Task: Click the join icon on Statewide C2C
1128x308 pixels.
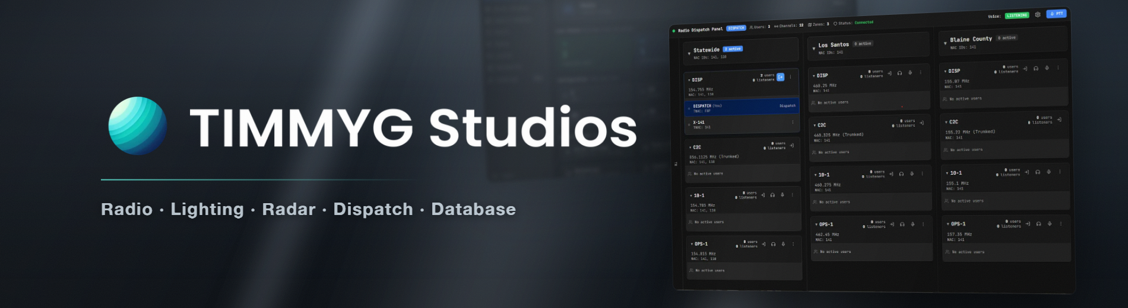Action: pyautogui.click(x=791, y=145)
